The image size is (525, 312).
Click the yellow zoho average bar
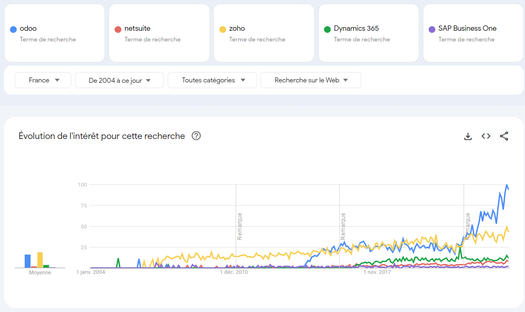[x=40, y=260]
